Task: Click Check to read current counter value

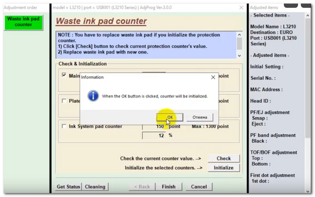Action: [224, 158]
